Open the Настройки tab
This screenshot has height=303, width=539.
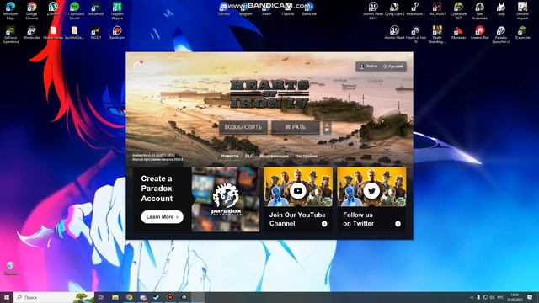[x=306, y=156]
